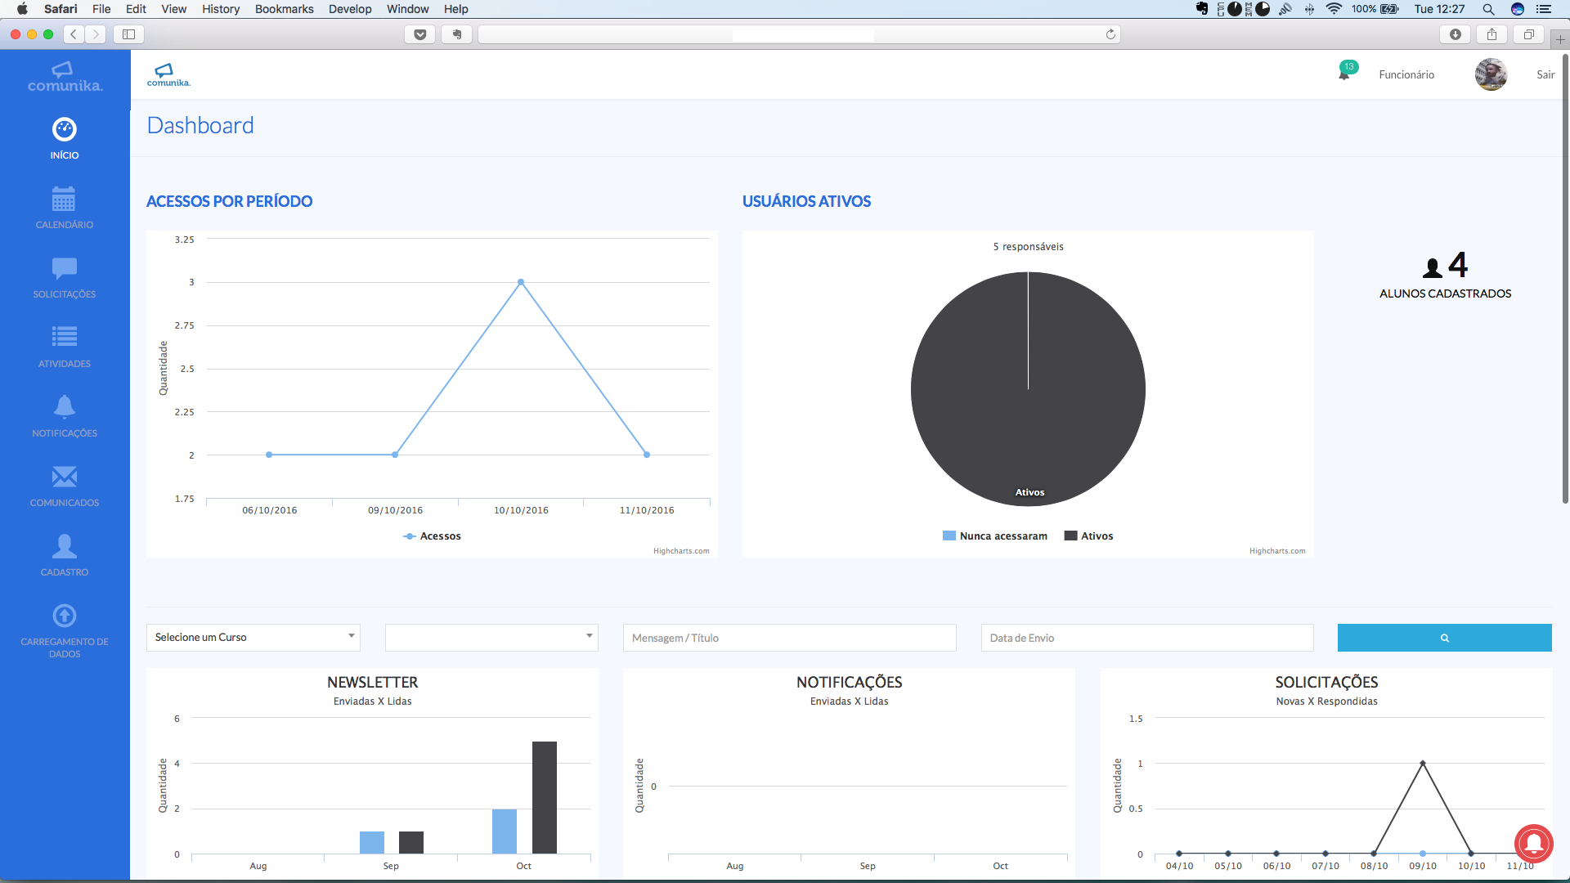
Task: Open the Calendário sidebar icon
Action: pos(64,199)
